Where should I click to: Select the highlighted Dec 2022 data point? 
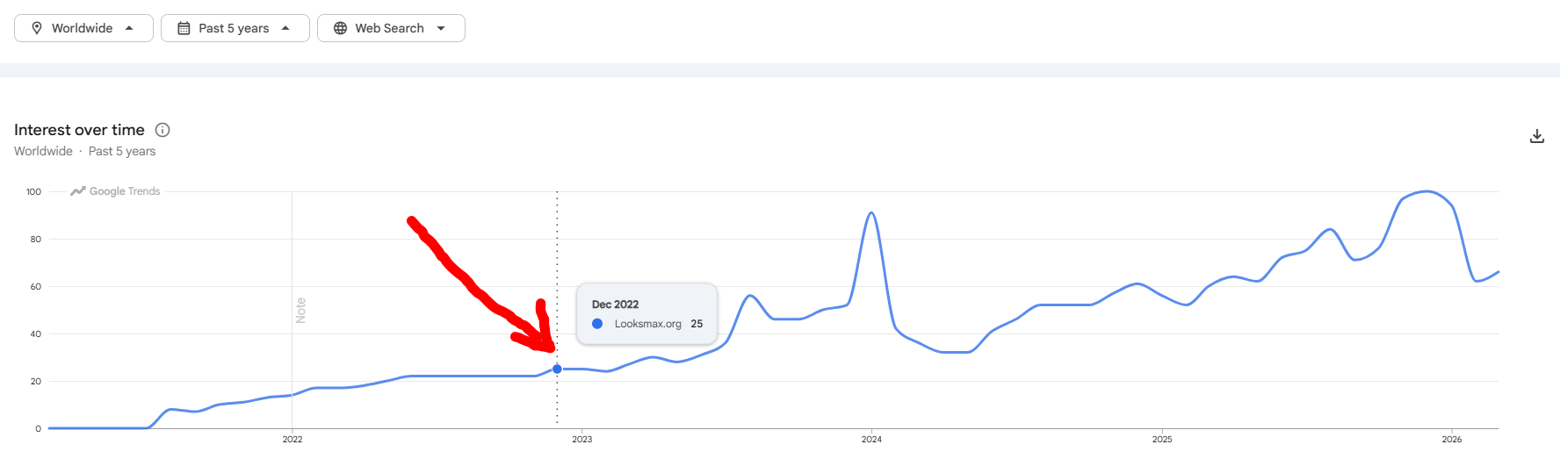(x=557, y=369)
